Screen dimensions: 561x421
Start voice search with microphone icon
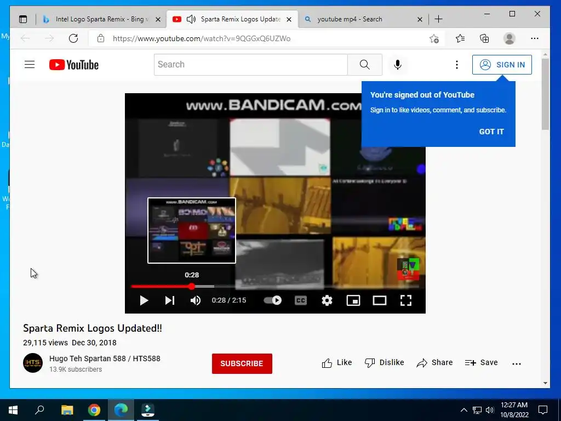(398, 65)
